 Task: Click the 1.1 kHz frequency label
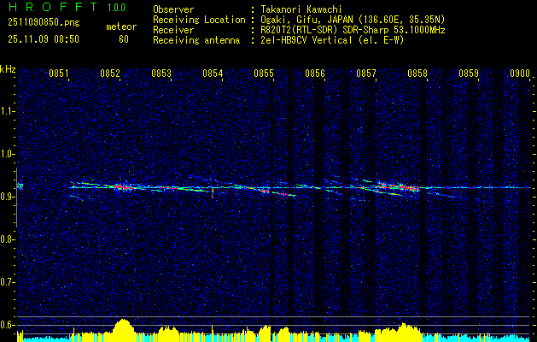tap(8, 111)
